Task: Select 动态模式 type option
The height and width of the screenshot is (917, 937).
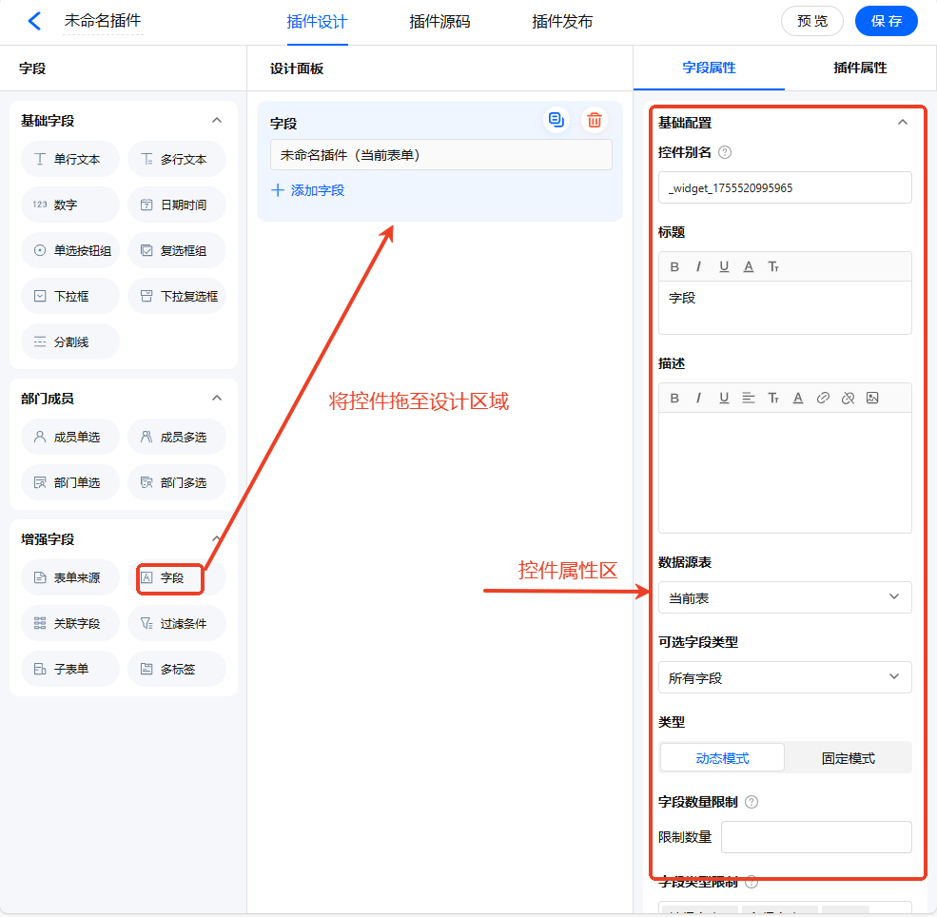Action: [x=722, y=758]
